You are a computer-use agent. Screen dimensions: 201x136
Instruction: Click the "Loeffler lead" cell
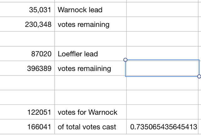click(x=90, y=53)
